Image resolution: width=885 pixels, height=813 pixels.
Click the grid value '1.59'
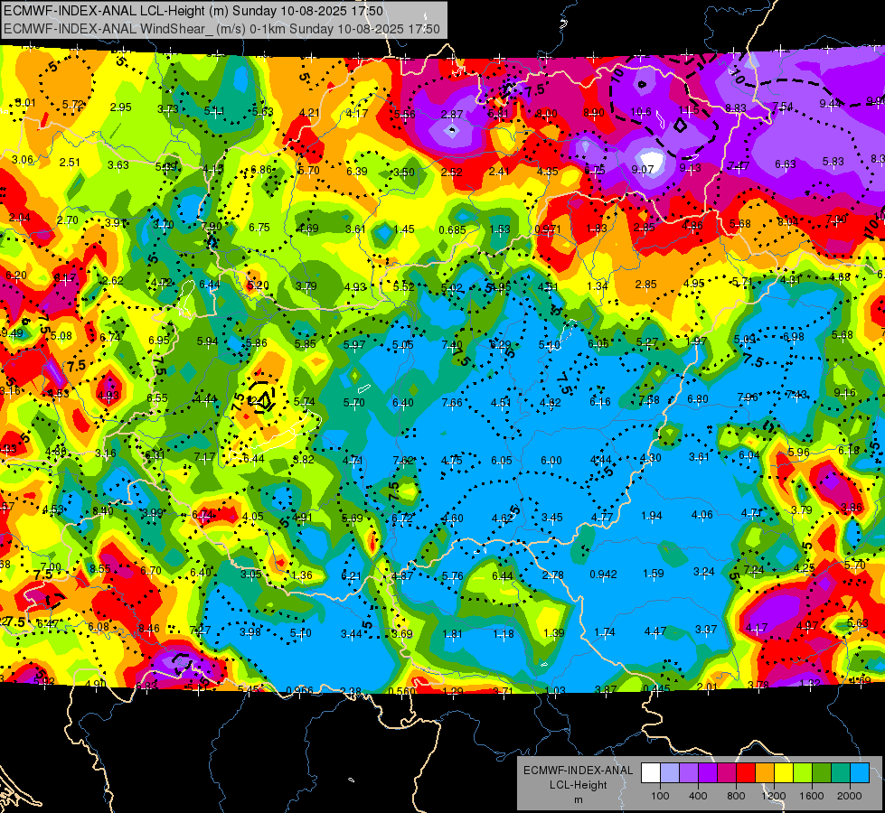(653, 574)
